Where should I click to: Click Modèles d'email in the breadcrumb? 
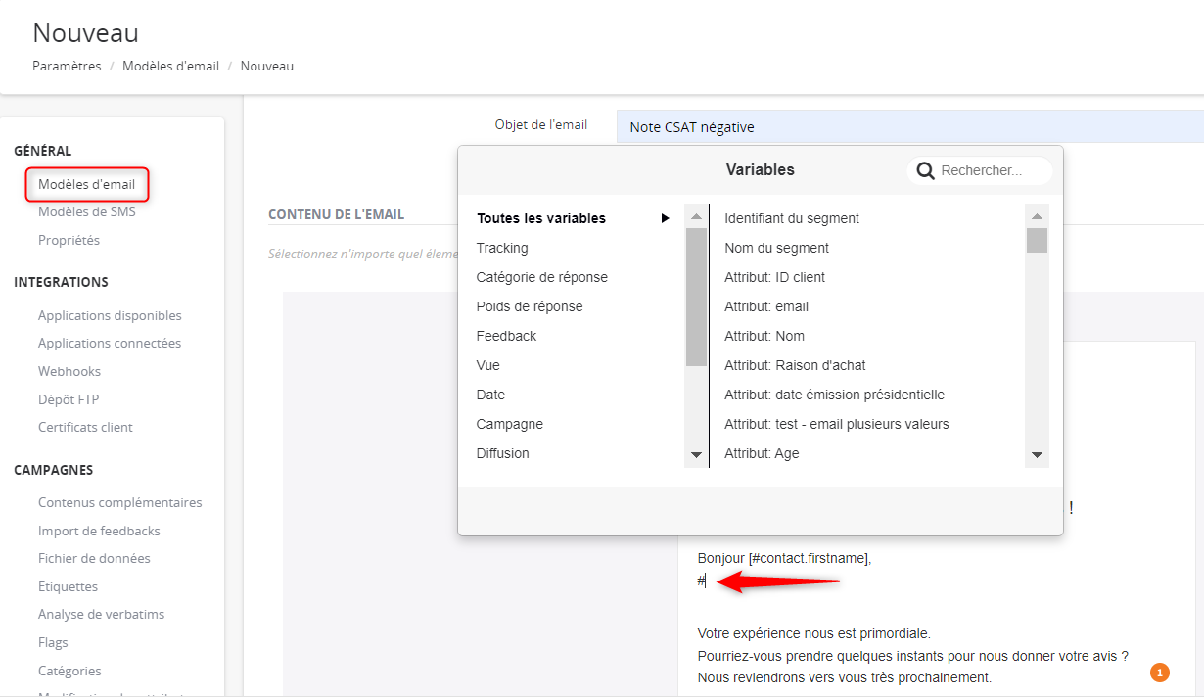pos(170,66)
